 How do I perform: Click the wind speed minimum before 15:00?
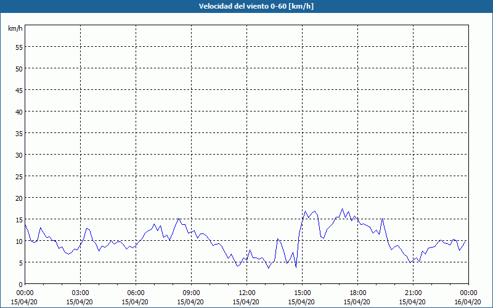pyautogui.click(x=296, y=267)
